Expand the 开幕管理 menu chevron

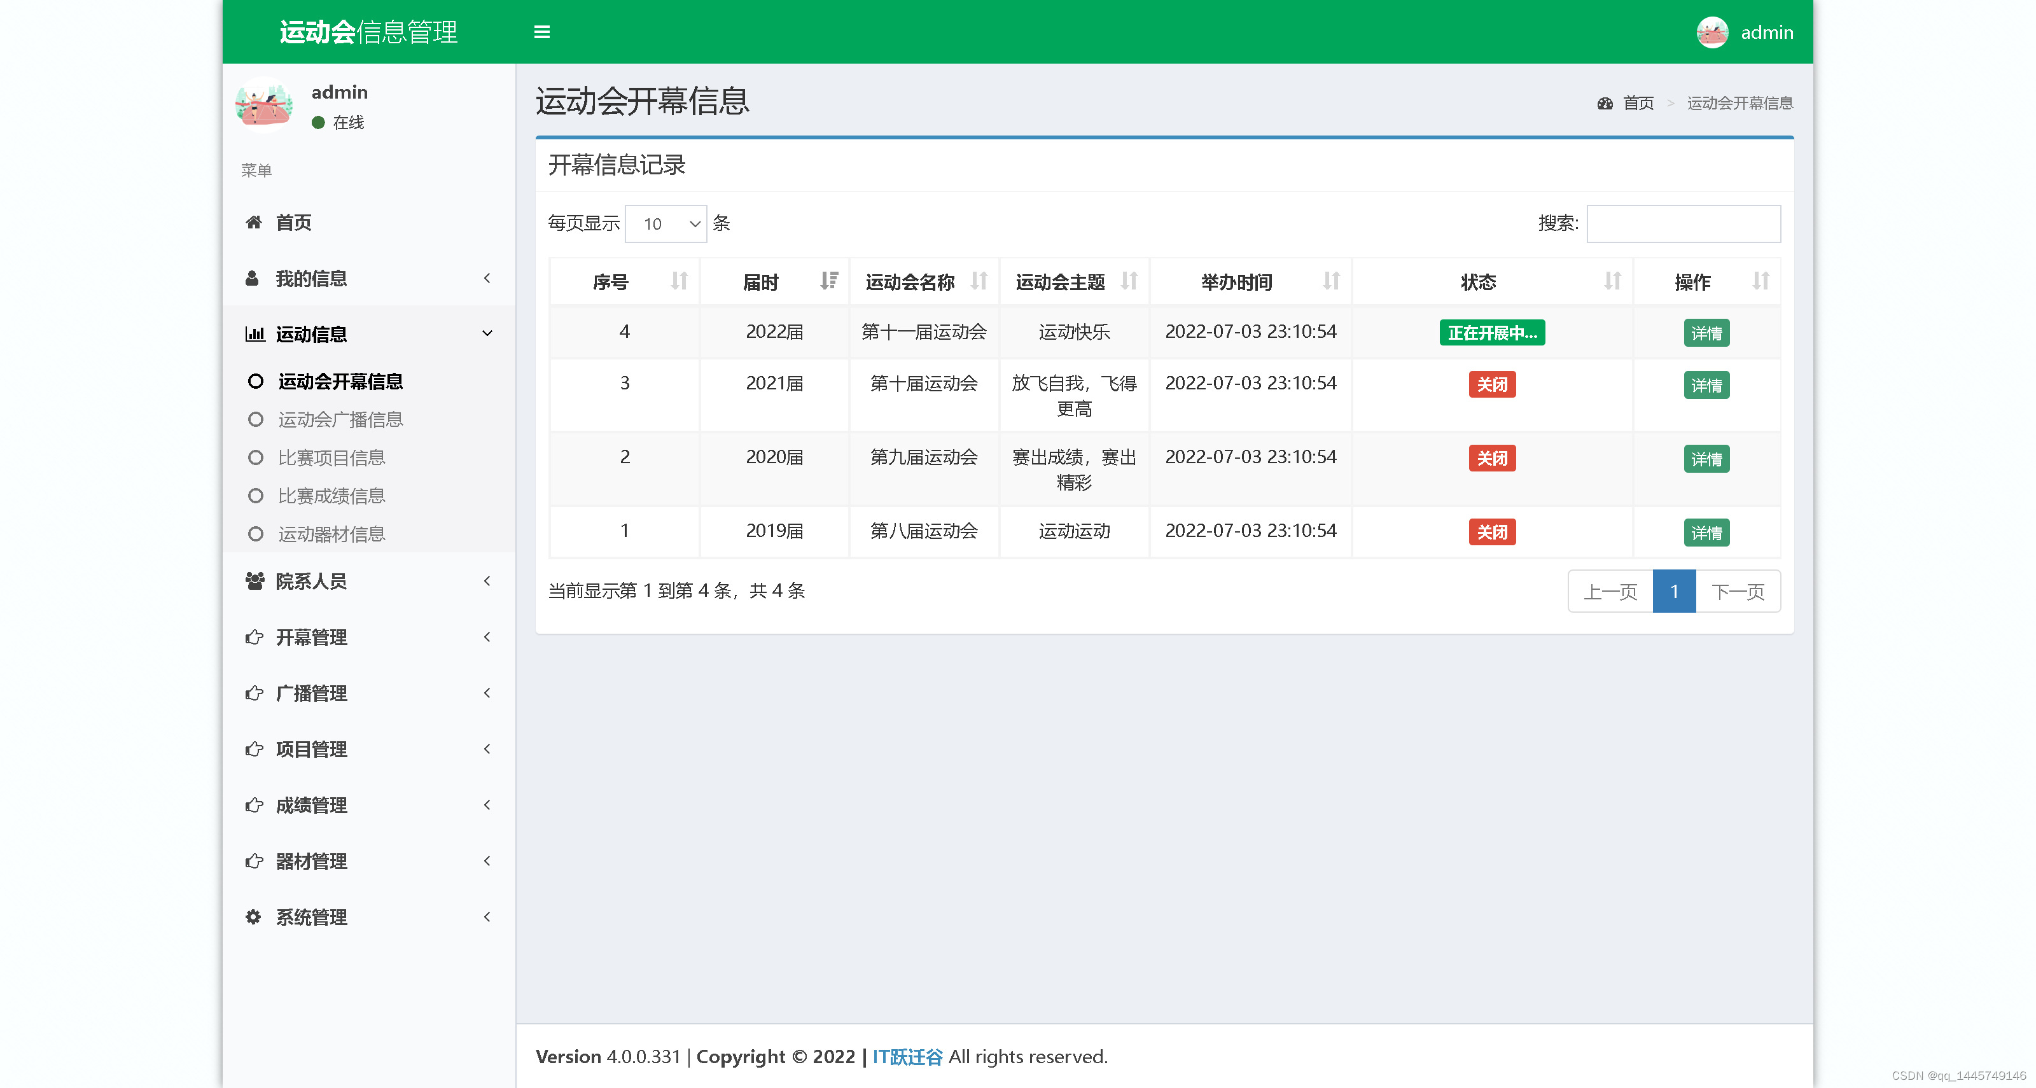[487, 637]
